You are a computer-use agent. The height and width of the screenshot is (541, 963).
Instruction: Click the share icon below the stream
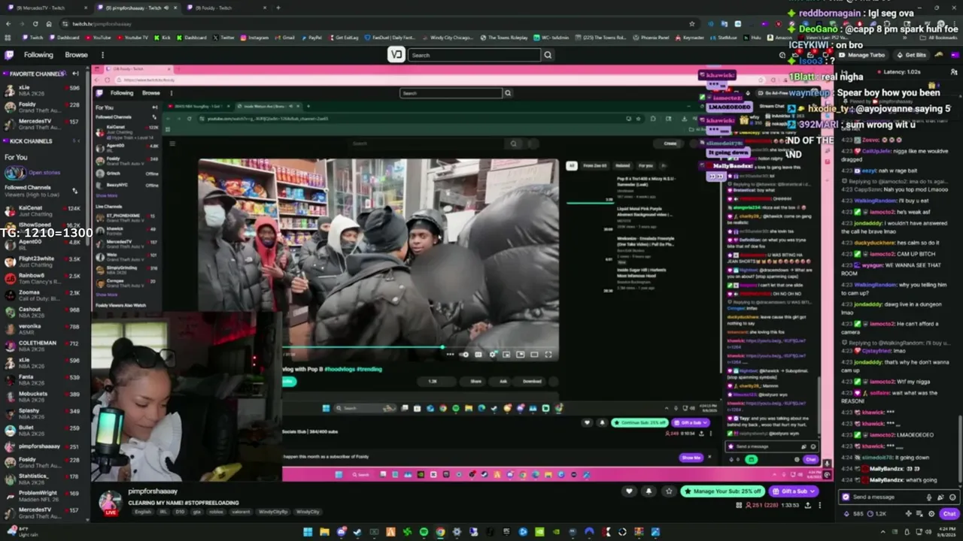pos(808,506)
